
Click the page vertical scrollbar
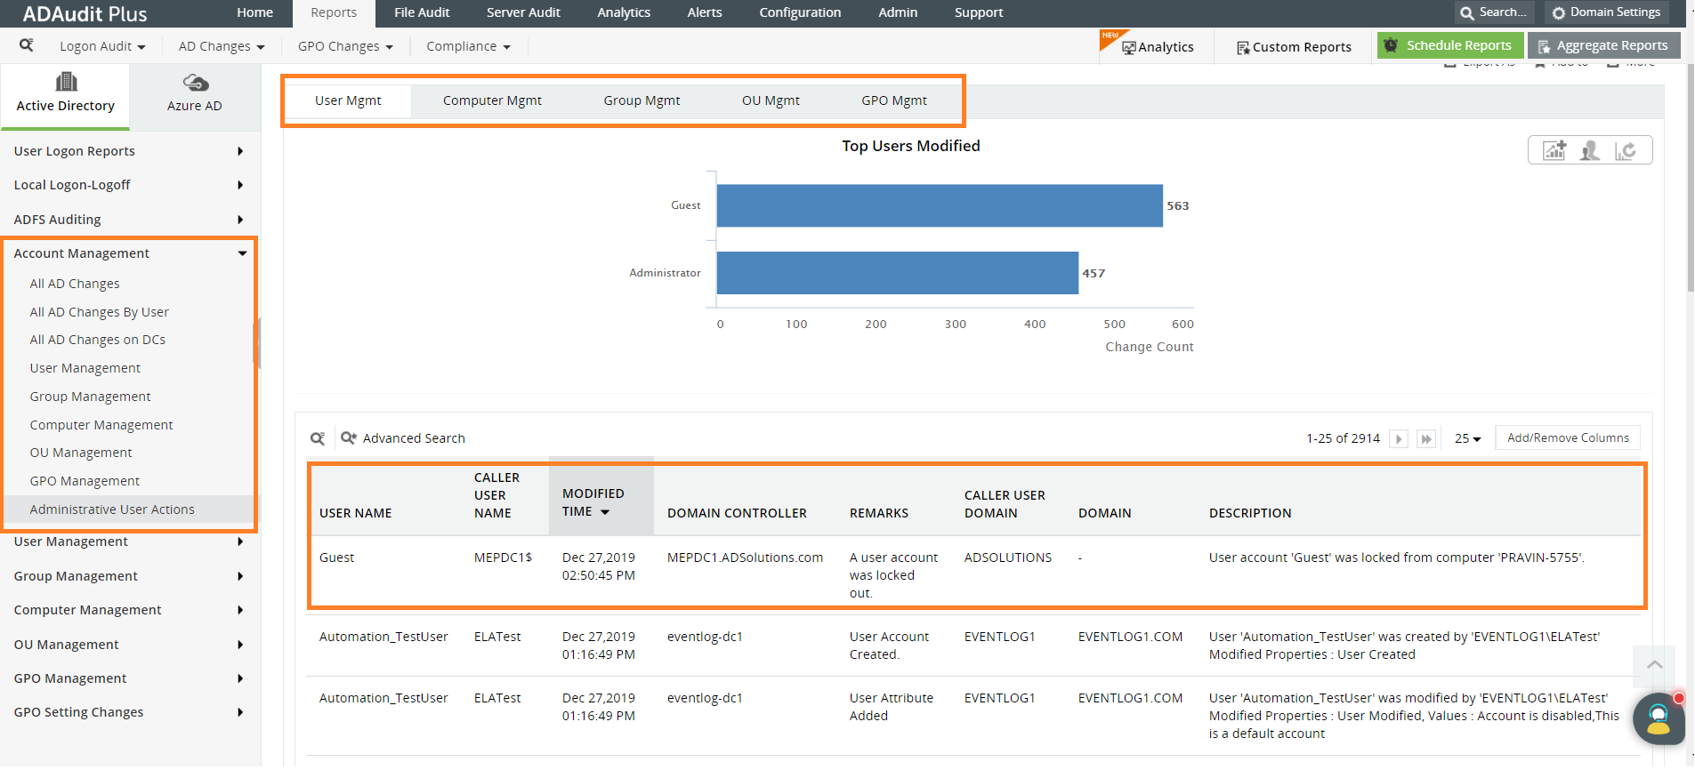coord(1691,178)
